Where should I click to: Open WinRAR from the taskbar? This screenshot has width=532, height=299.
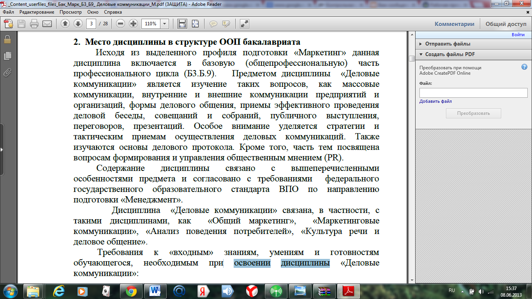(324, 291)
